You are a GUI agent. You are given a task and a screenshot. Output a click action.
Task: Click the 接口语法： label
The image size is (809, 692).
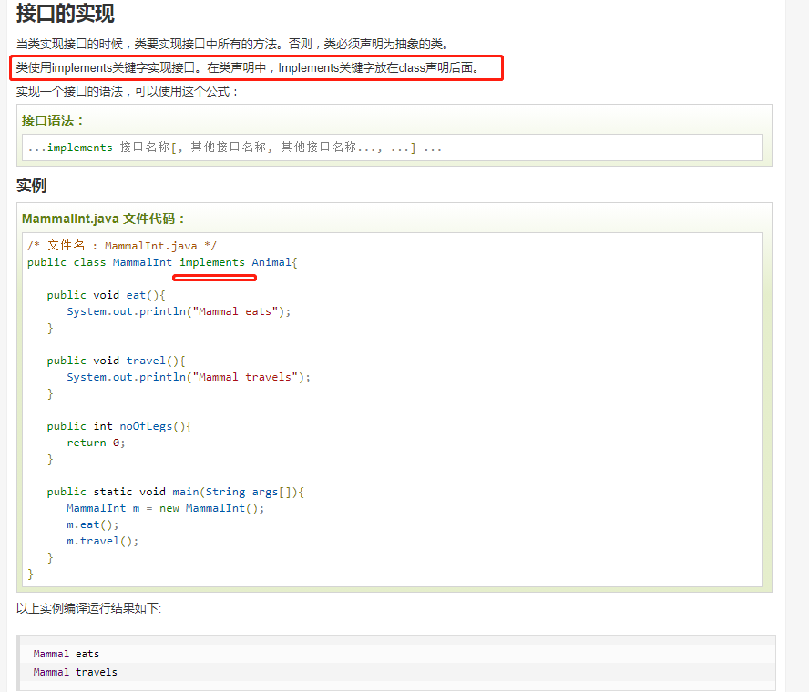point(52,120)
